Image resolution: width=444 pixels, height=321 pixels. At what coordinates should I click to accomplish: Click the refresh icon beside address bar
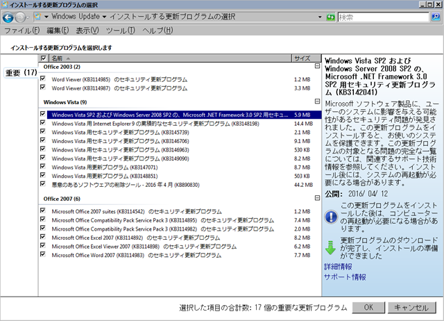click(330, 17)
